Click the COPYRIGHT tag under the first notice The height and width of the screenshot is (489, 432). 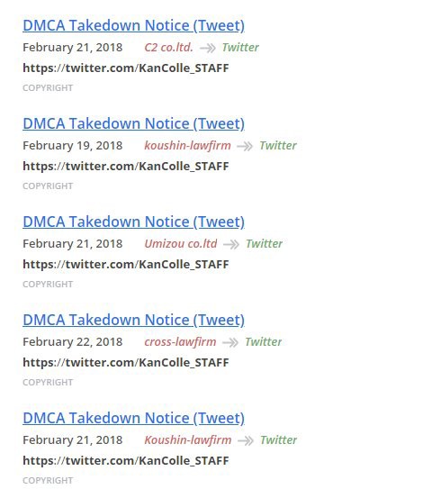pos(48,88)
